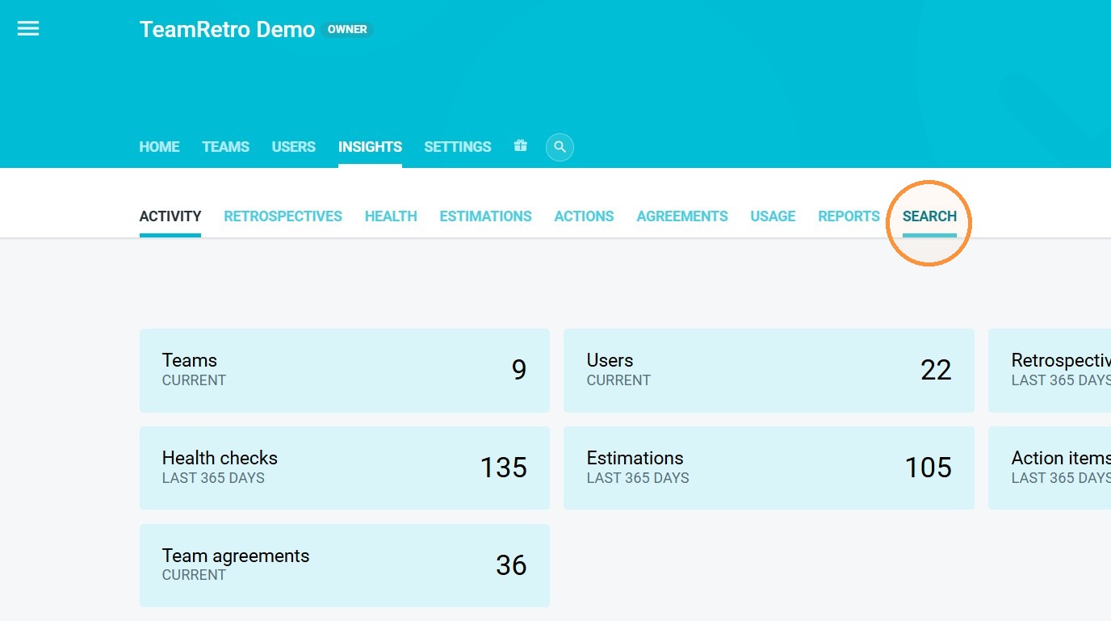
Task: Click the Team agreements count 36
Action: click(x=511, y=565)
